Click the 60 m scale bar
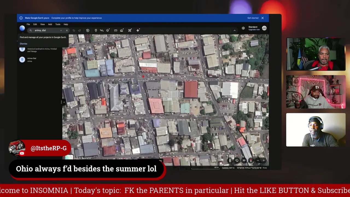Viewport: 350px width, 197px height. coord(205,167)
